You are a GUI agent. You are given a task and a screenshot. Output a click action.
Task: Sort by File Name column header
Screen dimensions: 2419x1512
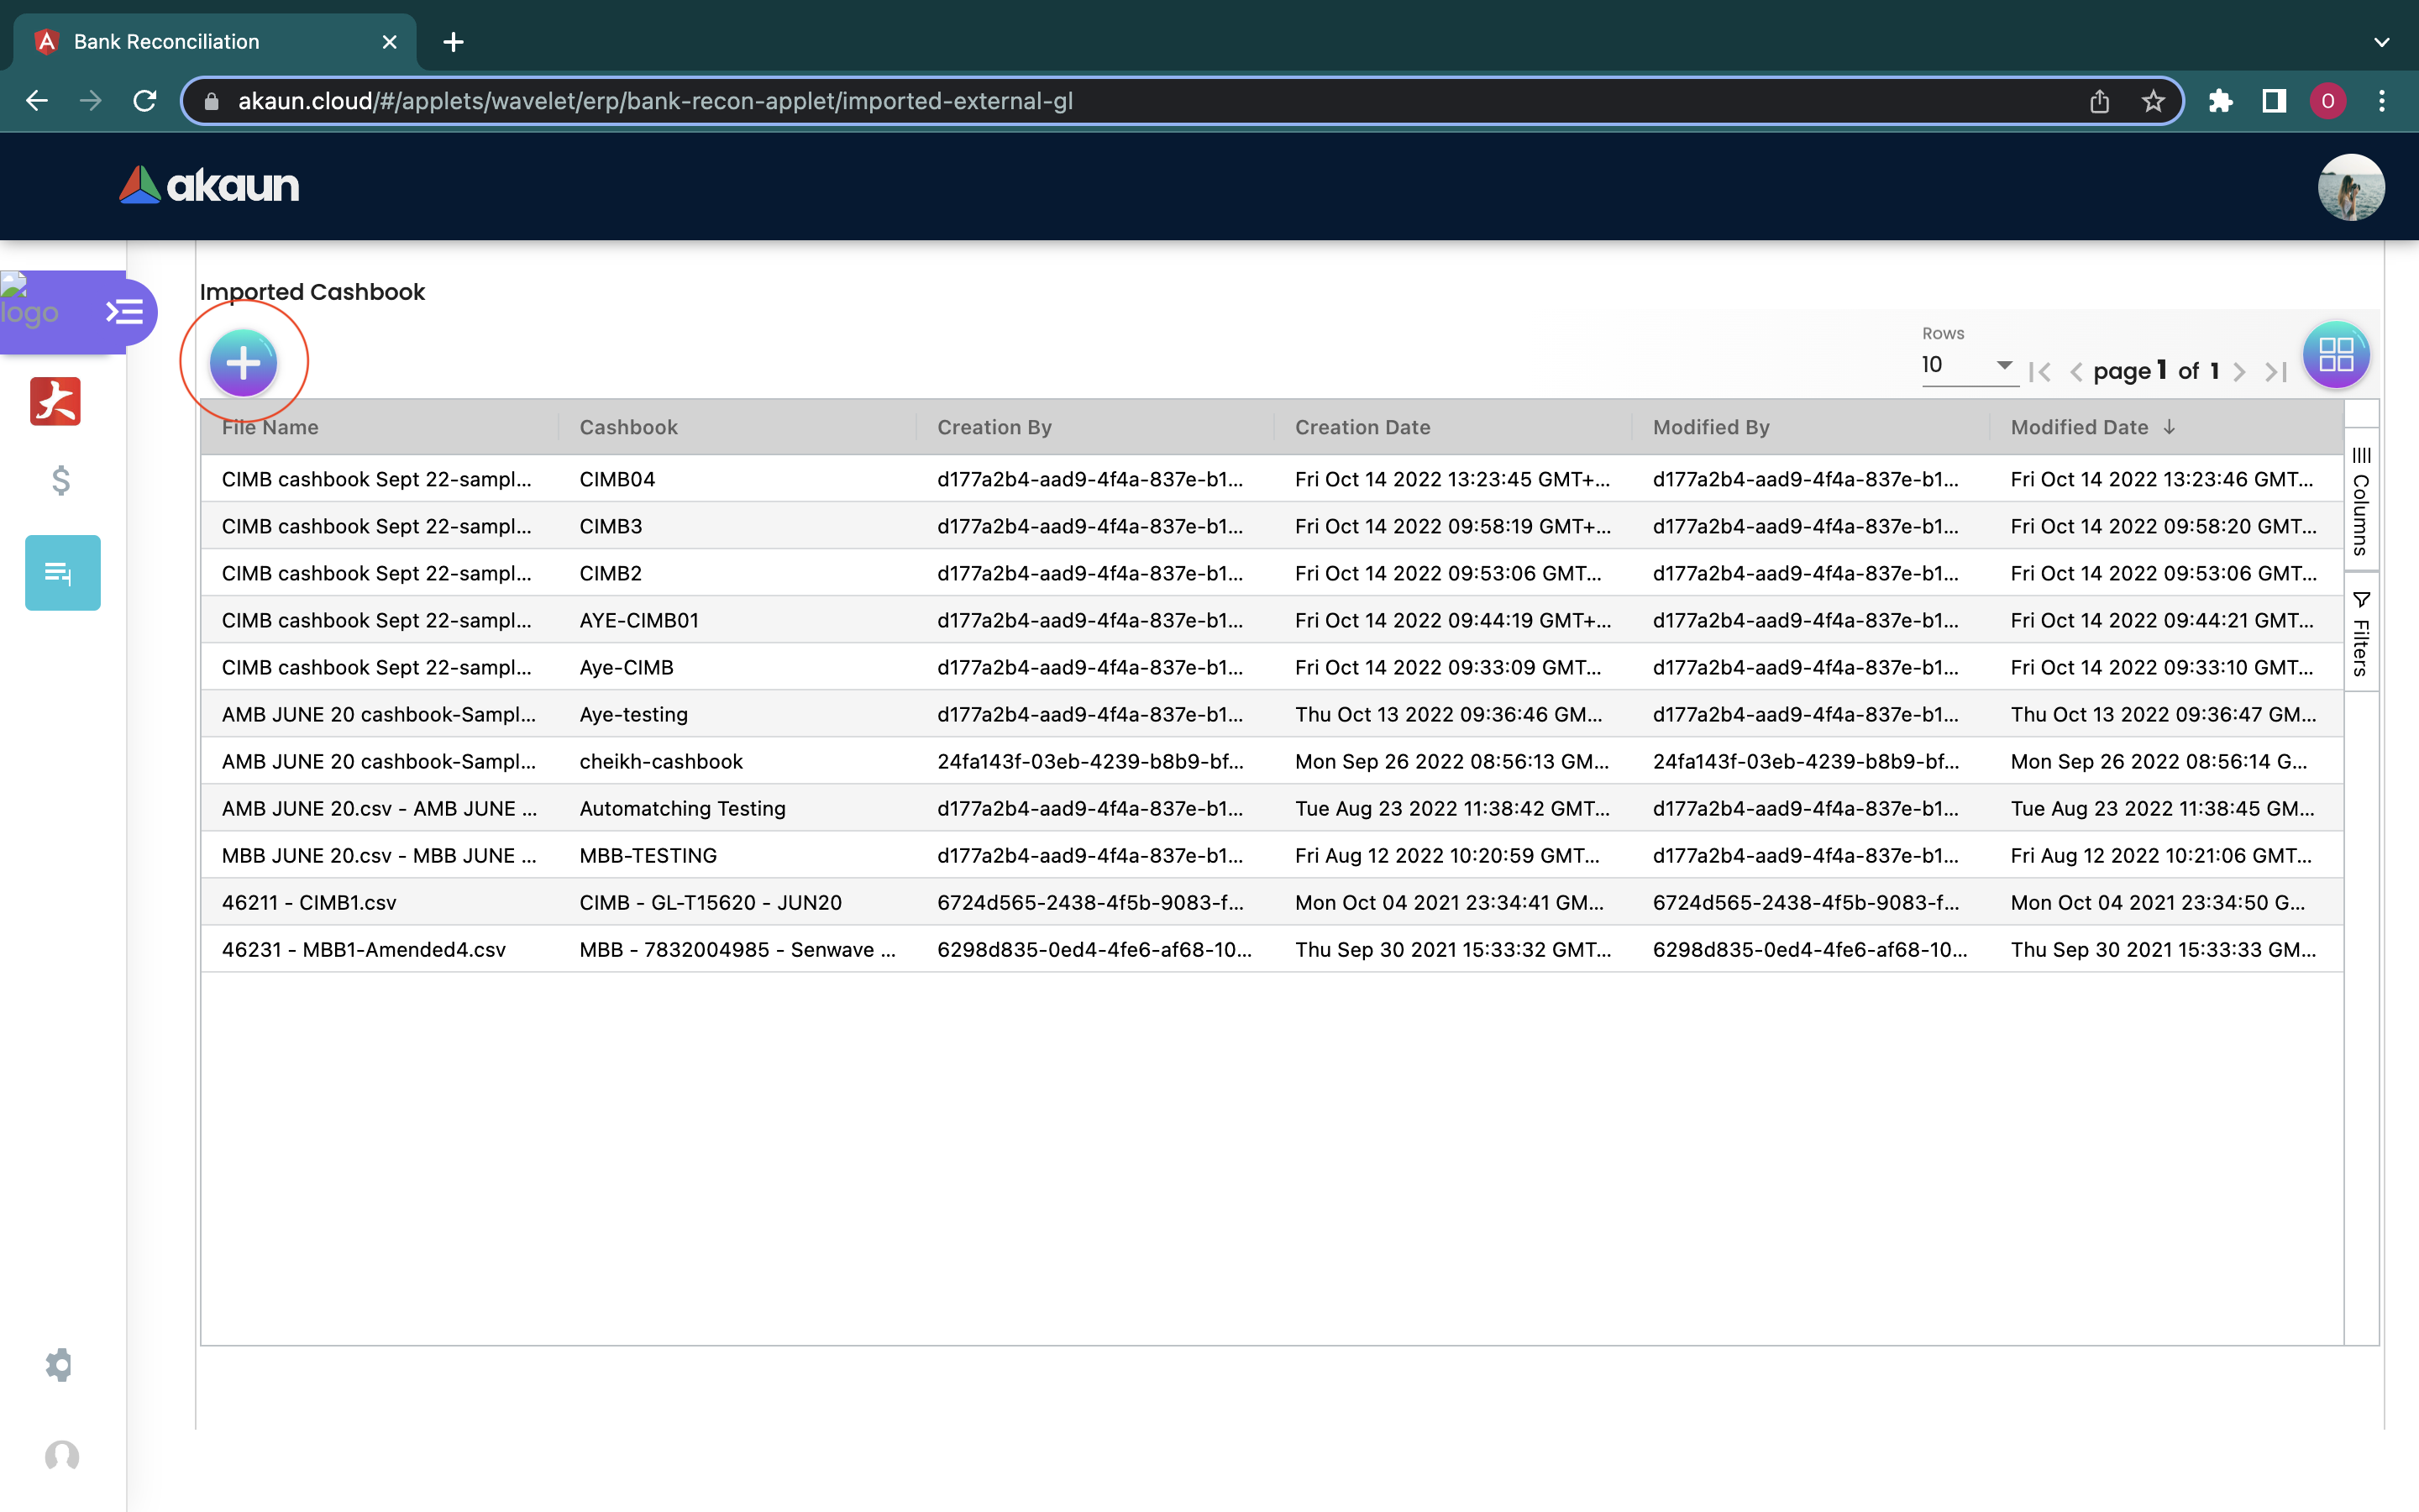[270, 427]
